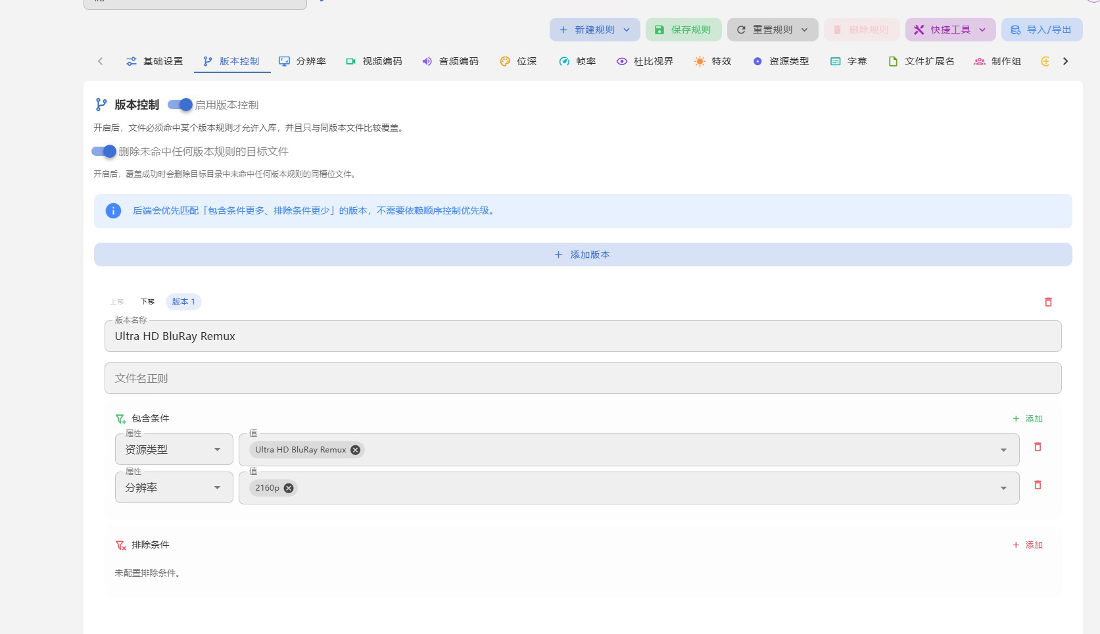The height and width of the screenshot is (634, 1100).
Task: Expand the value list for the 2160p row
Action: [1003, 488]
